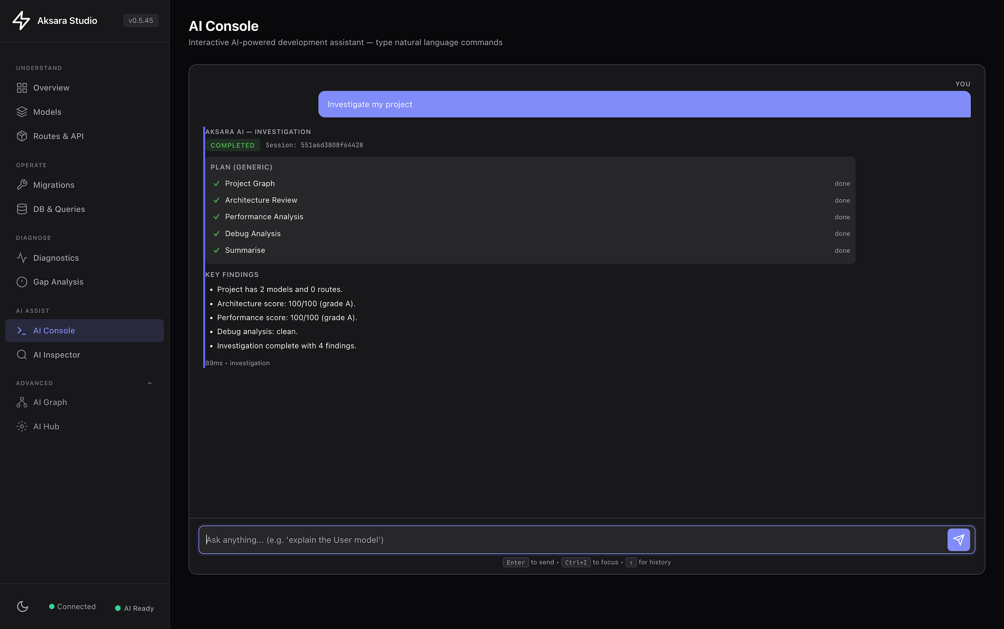The width and height of the screenshot is (1004, 629).
Task: Click 'Project has 2 models and 0 routes.'
Action: 280,289
